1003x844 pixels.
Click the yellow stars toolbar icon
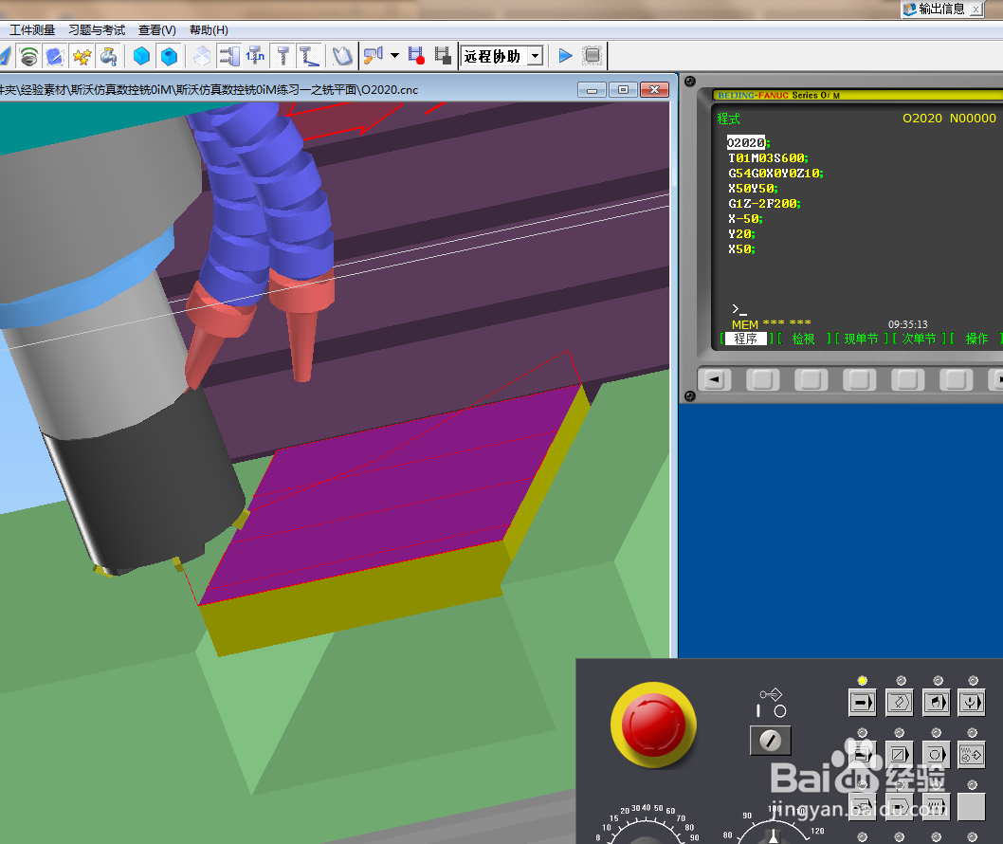[82, 56]
